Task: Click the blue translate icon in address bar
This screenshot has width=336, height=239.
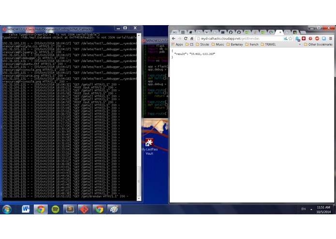Action: point(285,39)
